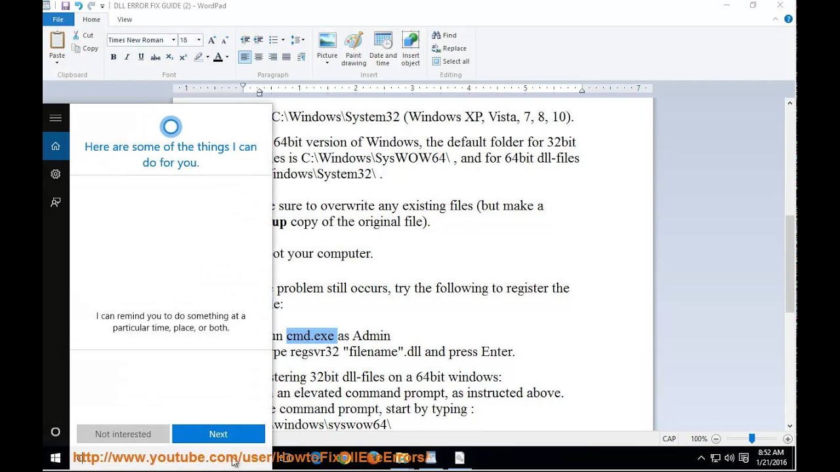
Task: Click the Paste clipboard icon
Action: (x=57, y=39)
